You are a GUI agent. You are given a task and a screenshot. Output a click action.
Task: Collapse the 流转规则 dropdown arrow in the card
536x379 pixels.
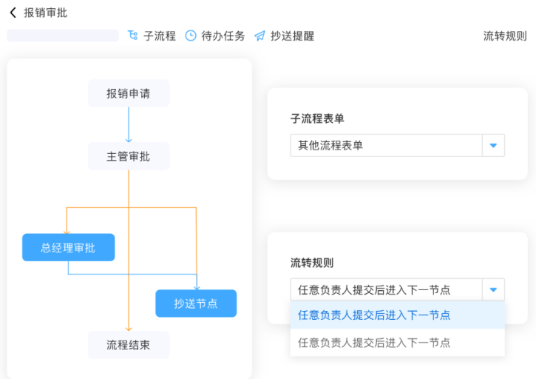coord(493,289)
